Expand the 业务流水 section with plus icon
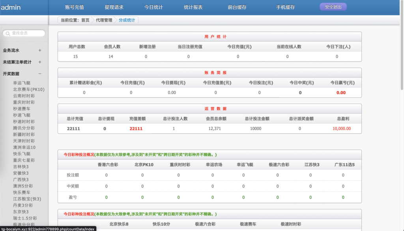This screenshot has height=231, width=404. pyautogui.click(x=40, y=50)
